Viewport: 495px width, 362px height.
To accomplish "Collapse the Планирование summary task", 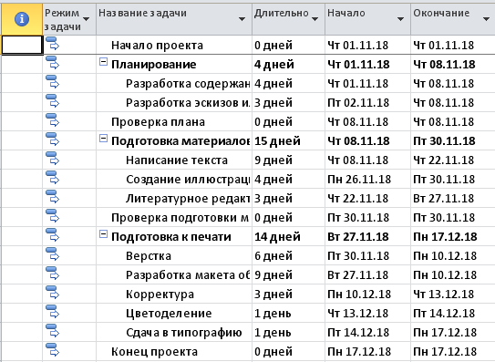I will click(103, 62).
